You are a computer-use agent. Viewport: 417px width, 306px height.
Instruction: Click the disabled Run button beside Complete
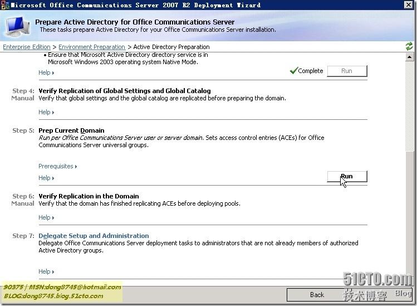(347, 71)
